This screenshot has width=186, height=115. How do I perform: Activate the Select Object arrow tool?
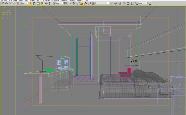click(31, 4)
